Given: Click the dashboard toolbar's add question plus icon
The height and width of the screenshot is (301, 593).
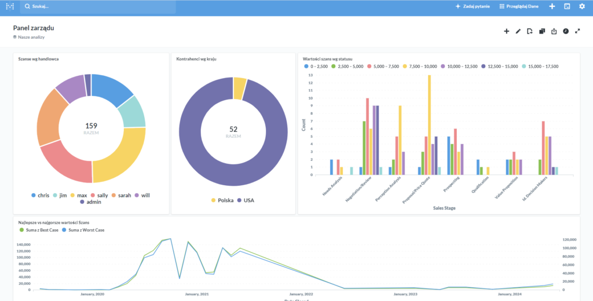Looking at the screenshot, I should (x=506, y=31).
